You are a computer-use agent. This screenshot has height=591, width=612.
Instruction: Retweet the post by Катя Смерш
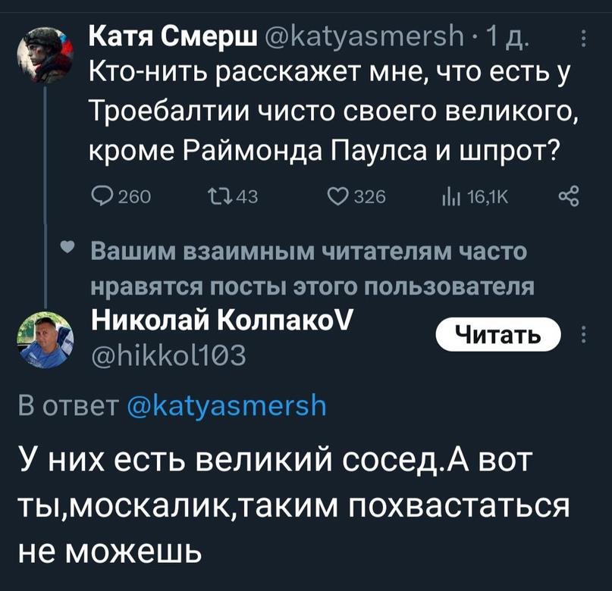pos(216,198)
